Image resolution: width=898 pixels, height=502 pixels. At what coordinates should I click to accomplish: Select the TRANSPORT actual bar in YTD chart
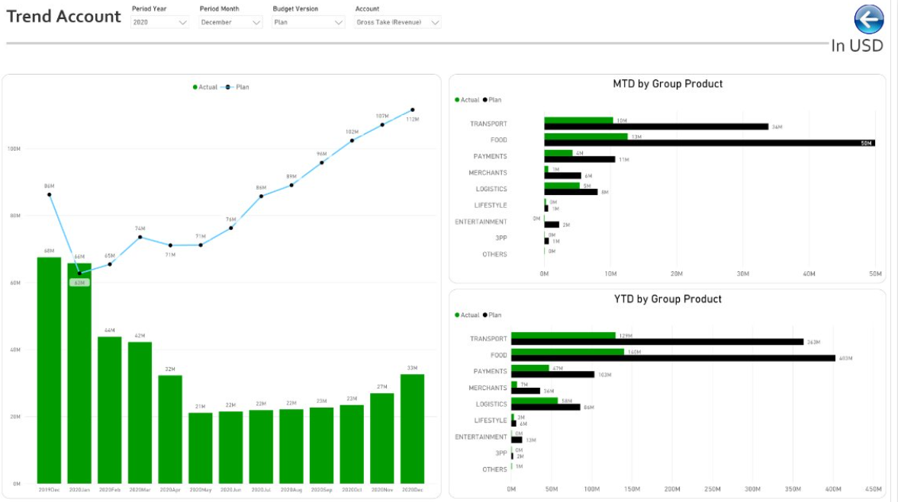564,336
